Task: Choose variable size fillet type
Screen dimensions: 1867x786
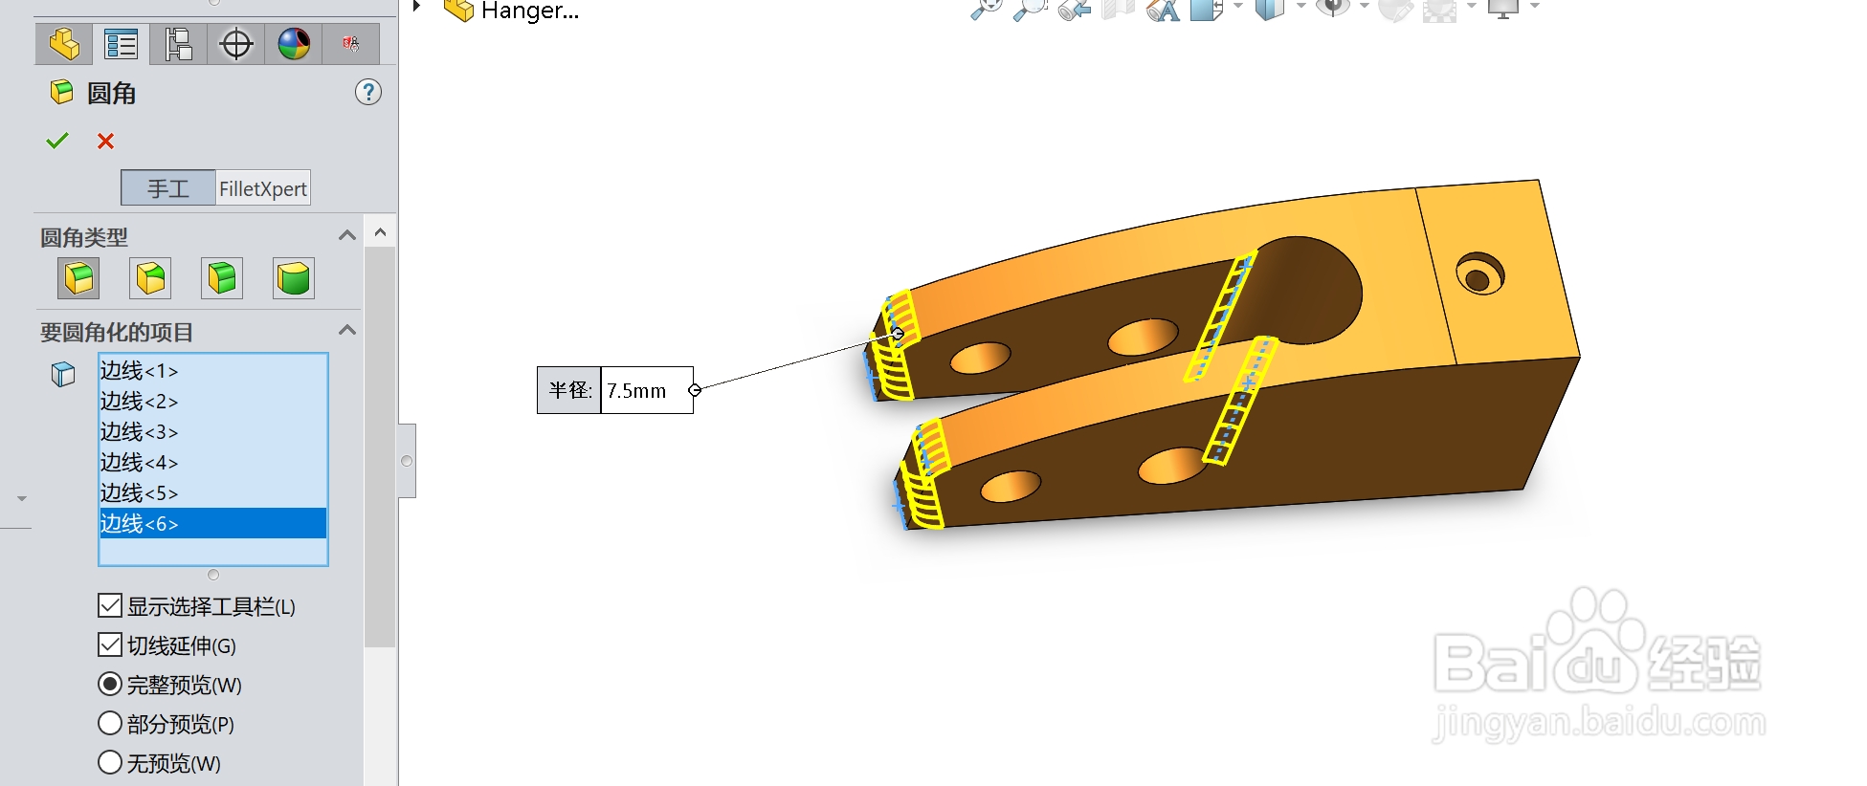Action: tap(150, 278)
